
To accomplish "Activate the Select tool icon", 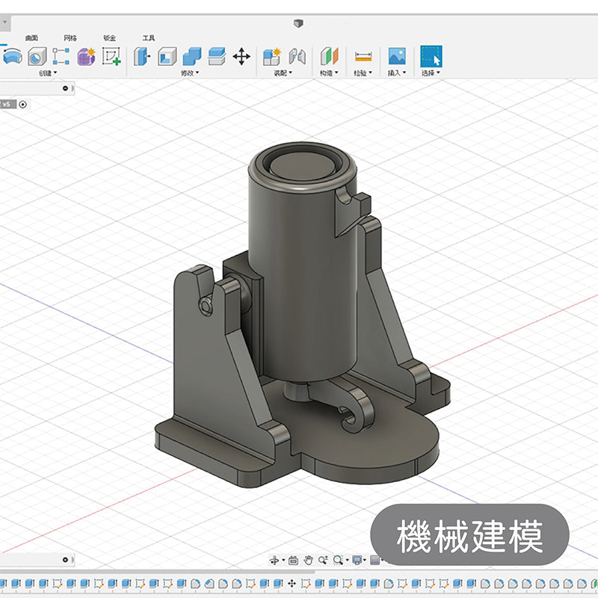I will tap(431, 56).
